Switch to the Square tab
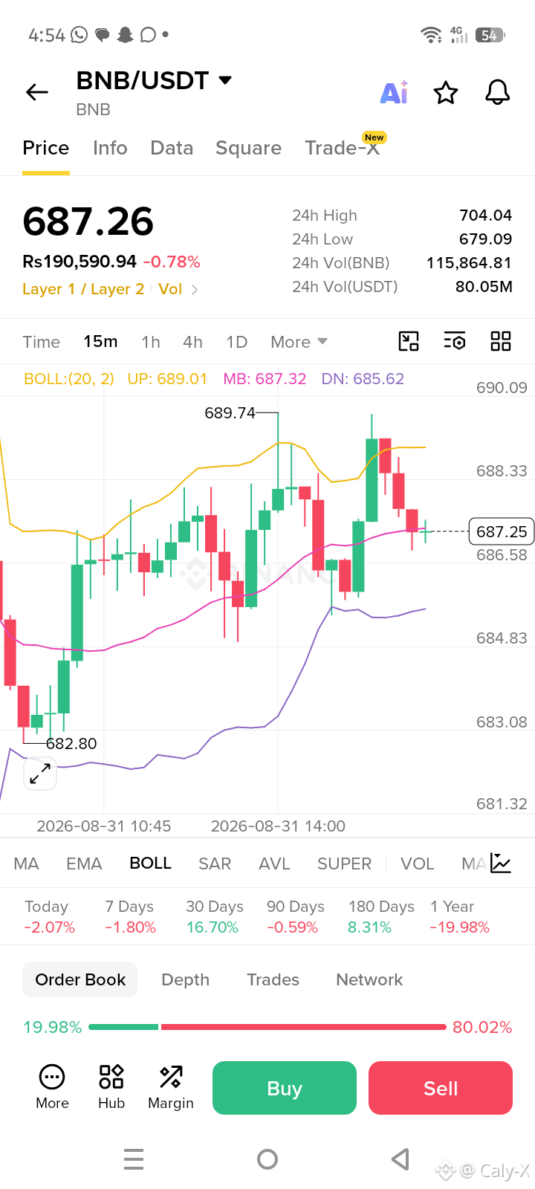535x1189 pixels. tap(248, 148)
